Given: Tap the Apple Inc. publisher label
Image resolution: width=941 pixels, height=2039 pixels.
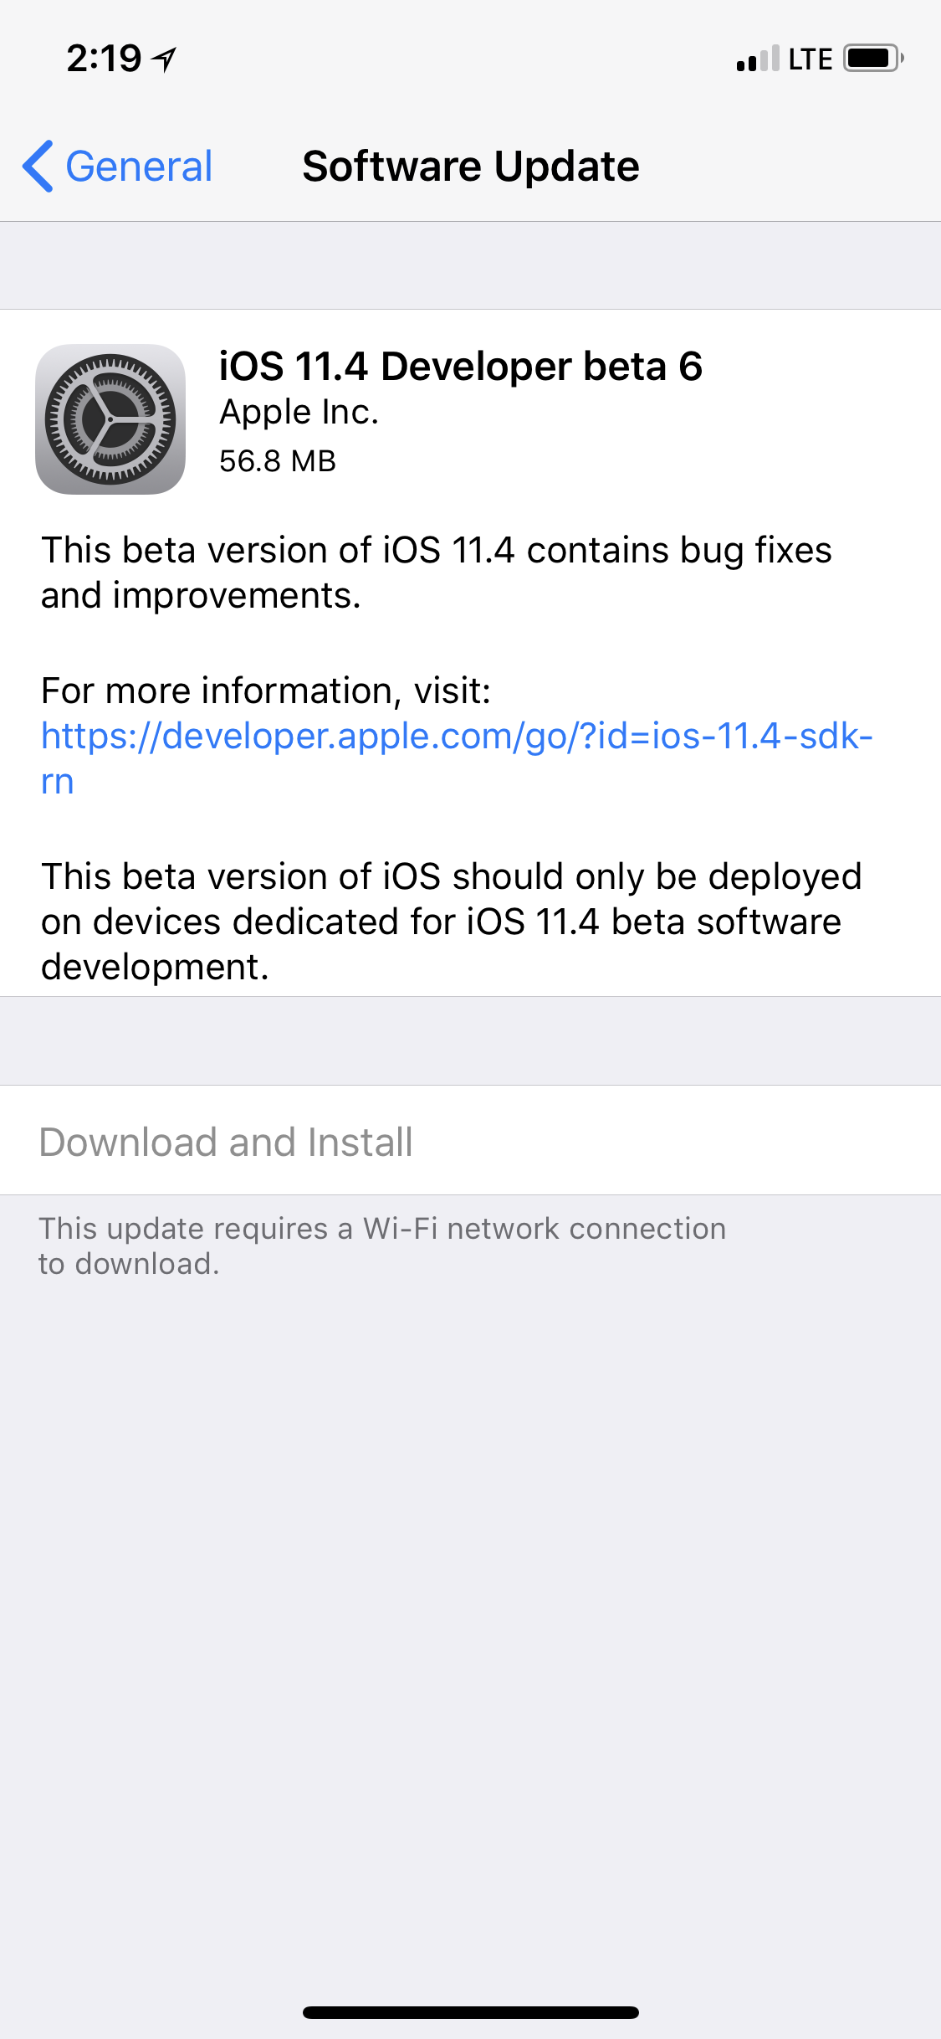Looking at the screenshot, I should (299, 413).
